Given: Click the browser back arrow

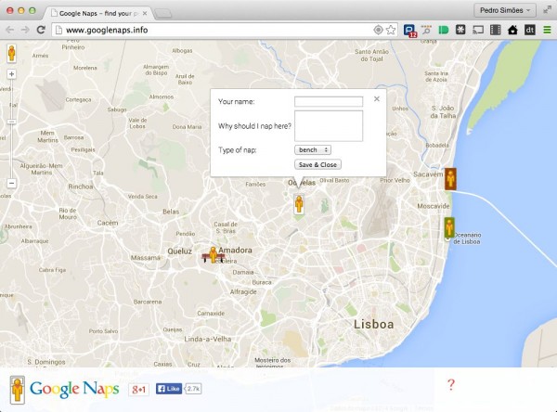Looking at the screenshot, I should [x=10, y=30].
